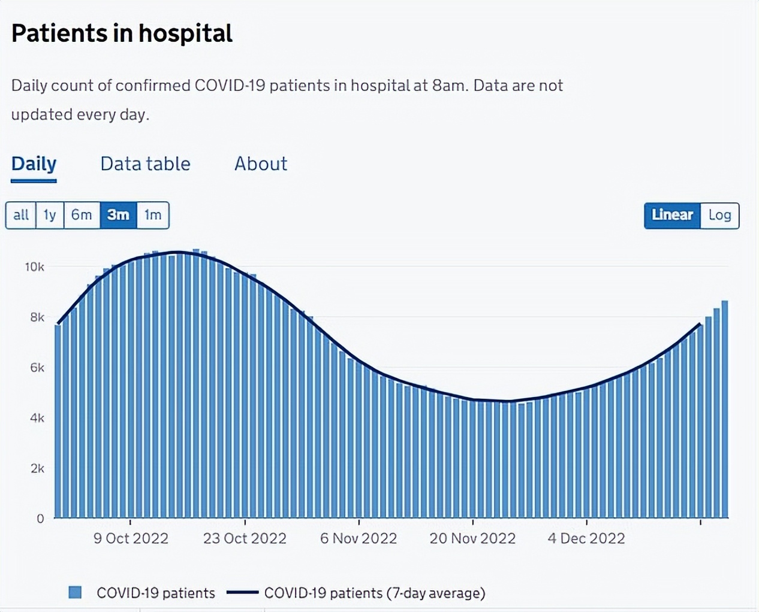Viewport: 759px width, 612px height.
Task: Select the 3m time range
Action: [118, 215]
